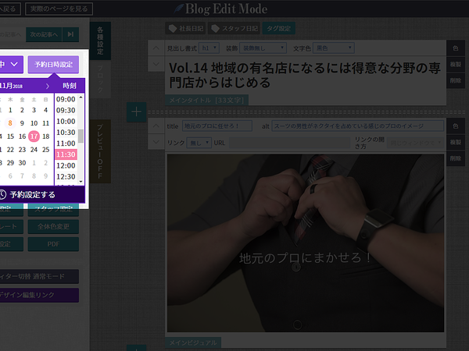Open the デザイン編集リンク button

click(39, 295)
